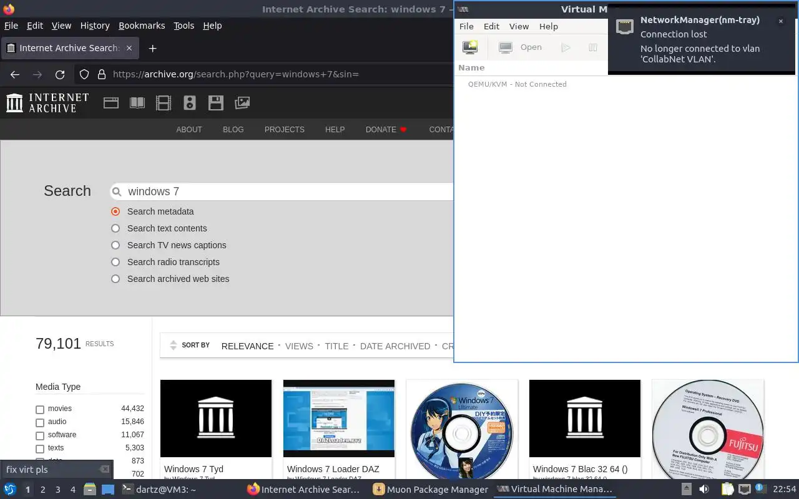Click the BLOG link
799x499 pixels.
point(233,130)
